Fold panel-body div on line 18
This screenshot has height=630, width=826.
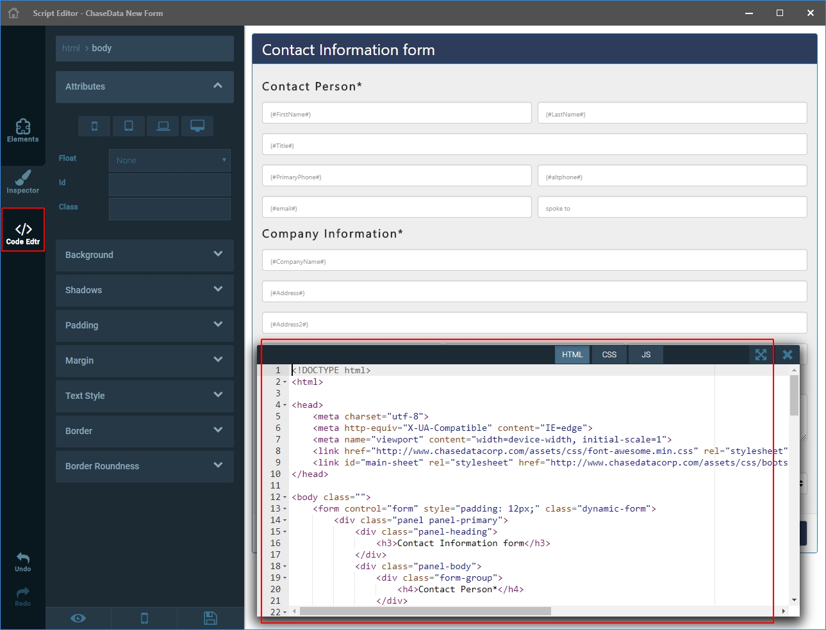pos(285,567)
